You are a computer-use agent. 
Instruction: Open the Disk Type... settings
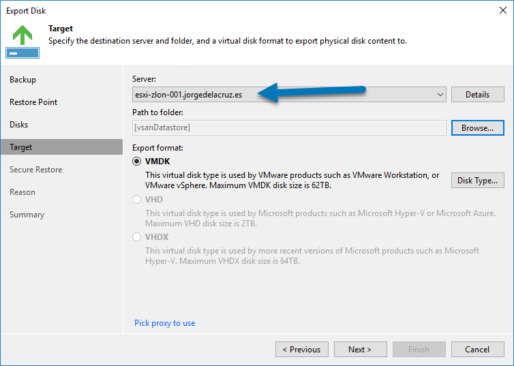478,181
